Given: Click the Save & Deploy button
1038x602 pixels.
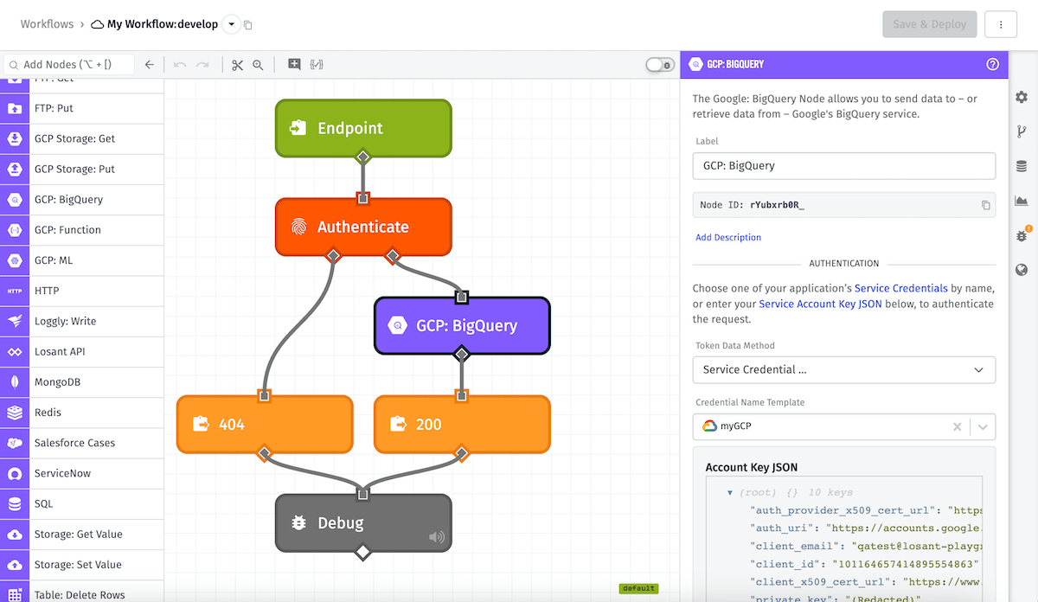Looking at the screenshot, I should 930,24.
